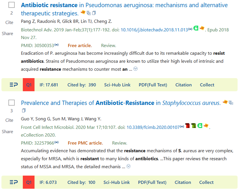The image size is (243, 191).
Task: Click Collect in the IF 6.073 bar
Action: [206, 182]
